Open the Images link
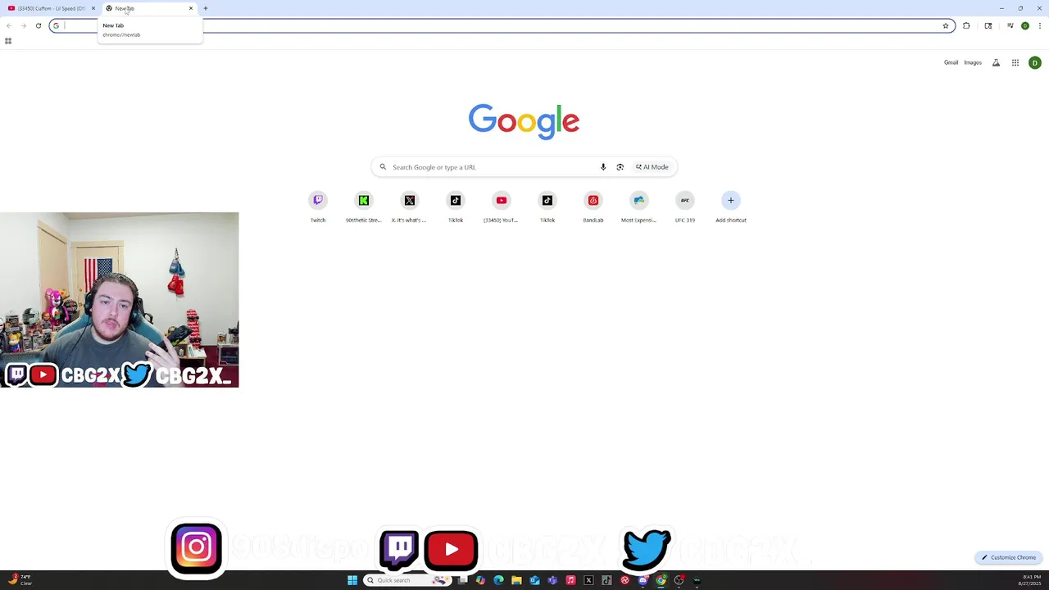The width and height of the screenshot is (1049, 590). 973,62
